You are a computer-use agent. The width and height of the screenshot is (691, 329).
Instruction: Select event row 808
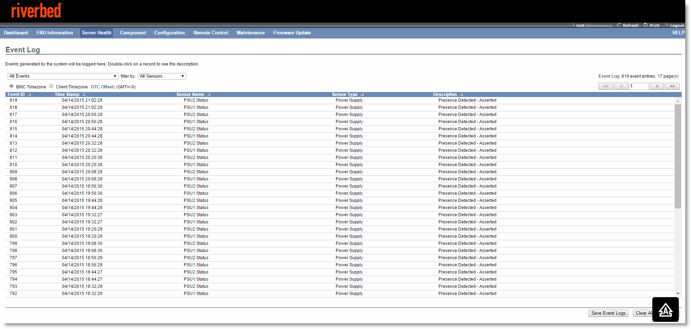(x=340, y=179)
